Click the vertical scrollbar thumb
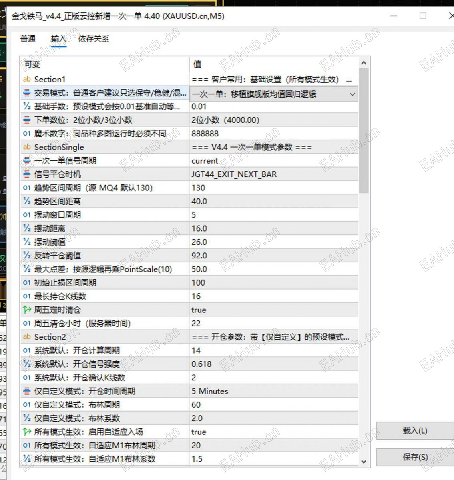This screenshot has height=480, width=454. point(364,130)
